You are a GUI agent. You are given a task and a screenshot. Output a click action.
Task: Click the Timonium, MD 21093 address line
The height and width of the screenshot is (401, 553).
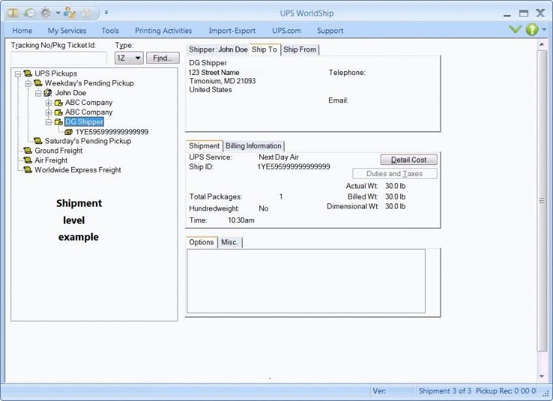pos(222,81)
